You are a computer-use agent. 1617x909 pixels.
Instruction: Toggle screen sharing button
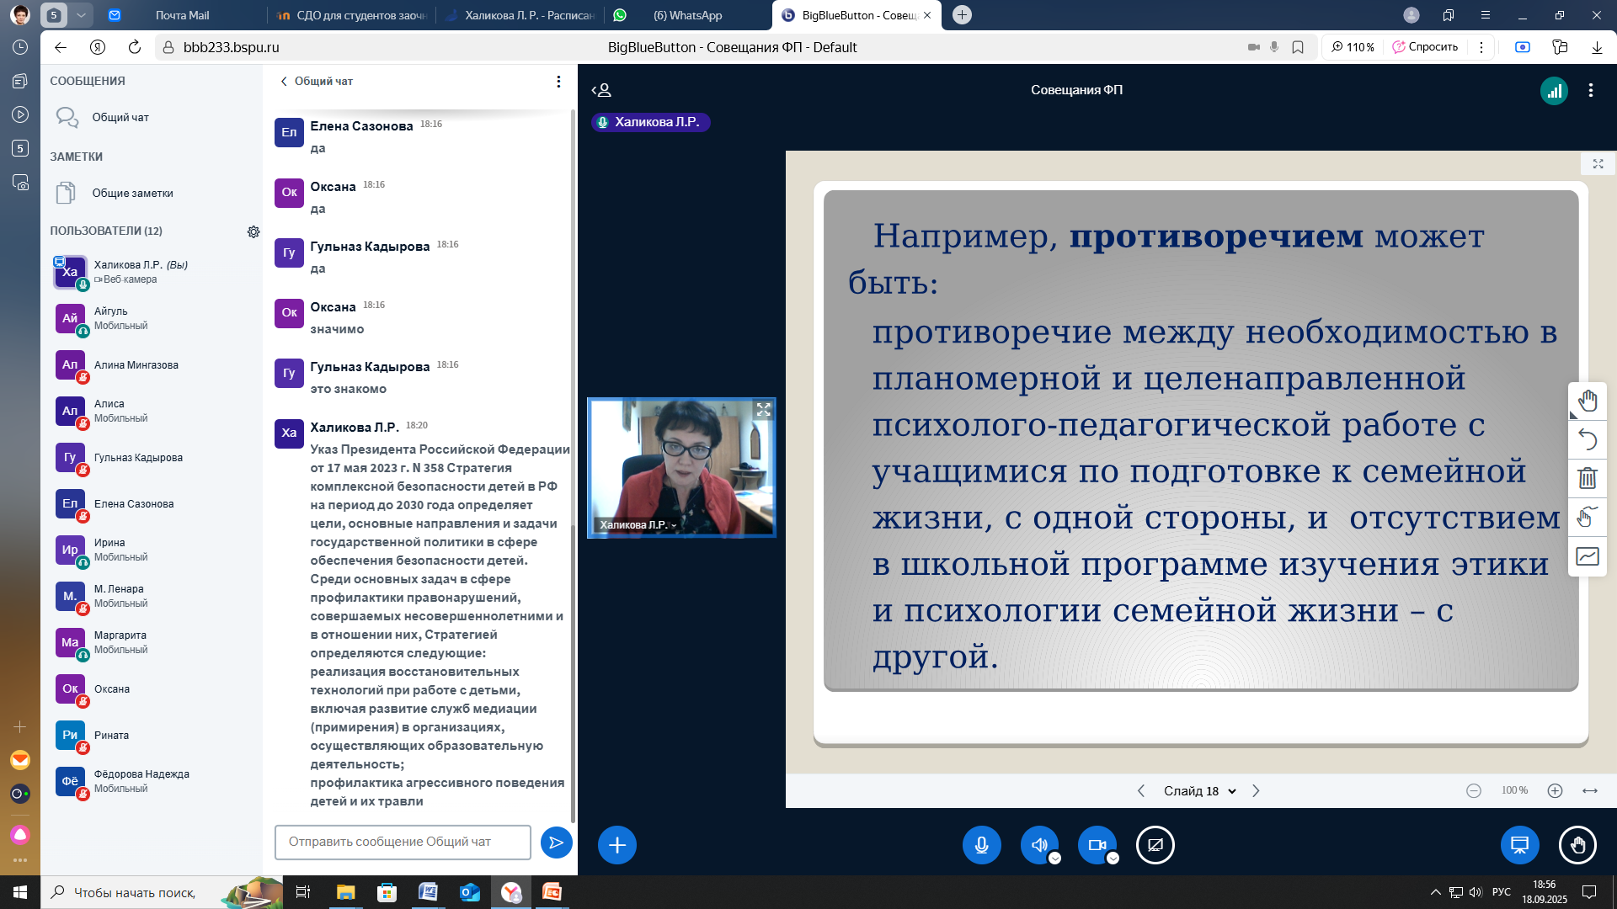(x=1155, y=845)
